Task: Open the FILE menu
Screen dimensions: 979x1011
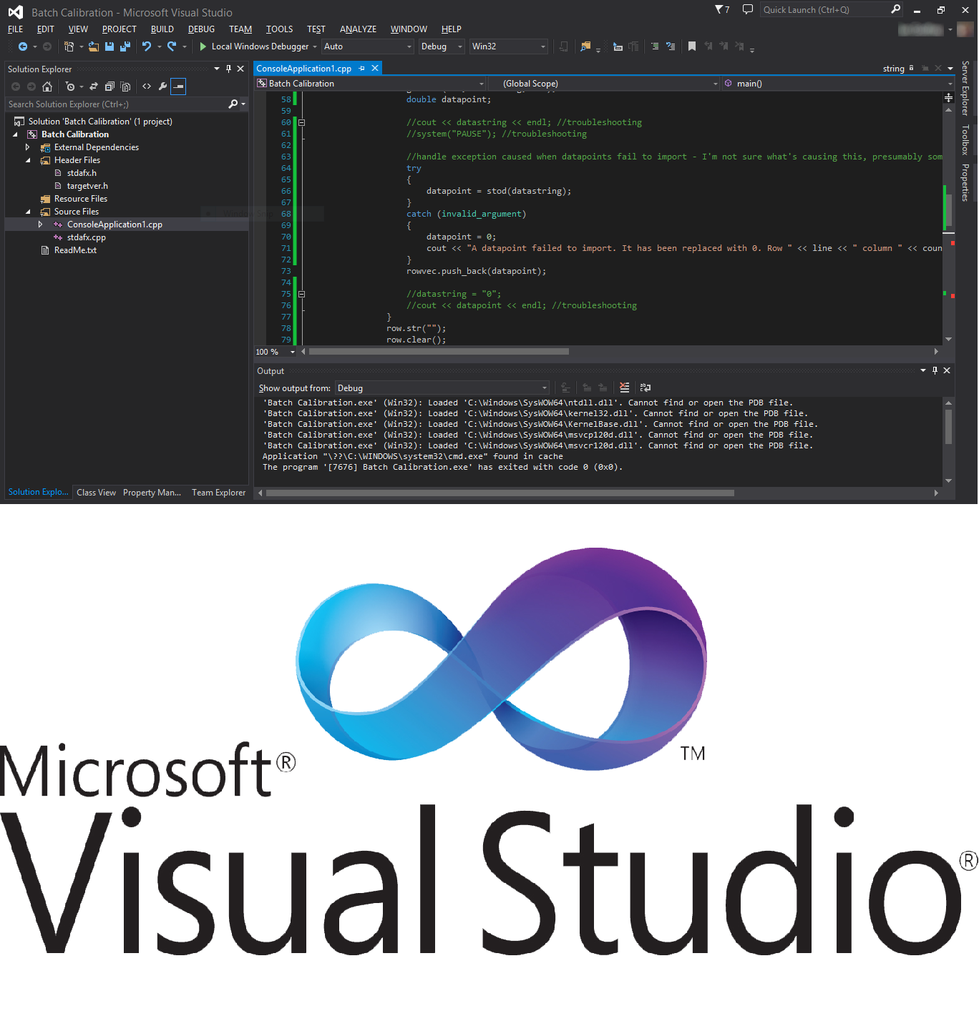Action: [15, 29]
